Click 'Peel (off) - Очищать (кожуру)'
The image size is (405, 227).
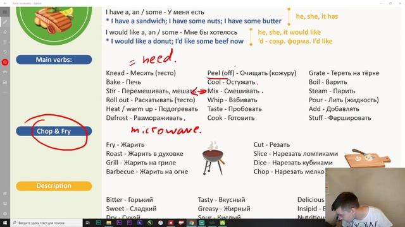tap(252, 73)
